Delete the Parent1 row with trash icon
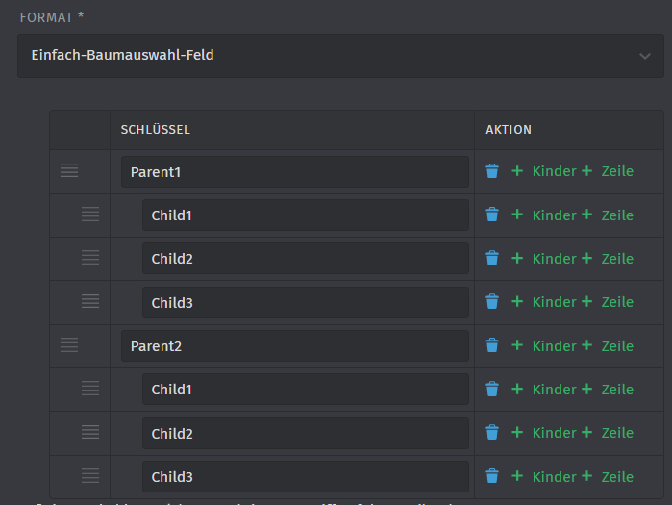This screenshot has width=672, height=505. pos(492,171)
